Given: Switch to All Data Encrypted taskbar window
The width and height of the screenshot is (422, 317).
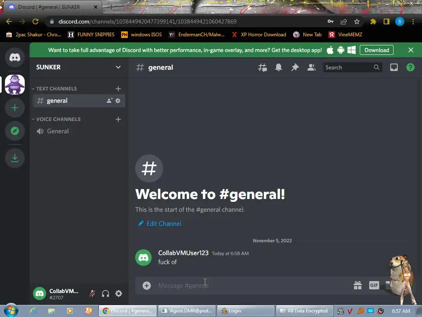Looking at the screenshot, I should pyautogui.click(x=305, y=311).
